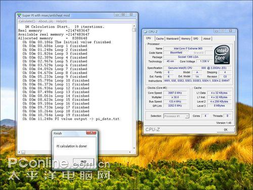Click the line 'PI value output -> pi_data.txt'
The height and width of the screenshot is (190, 253).
click(71, 119)
